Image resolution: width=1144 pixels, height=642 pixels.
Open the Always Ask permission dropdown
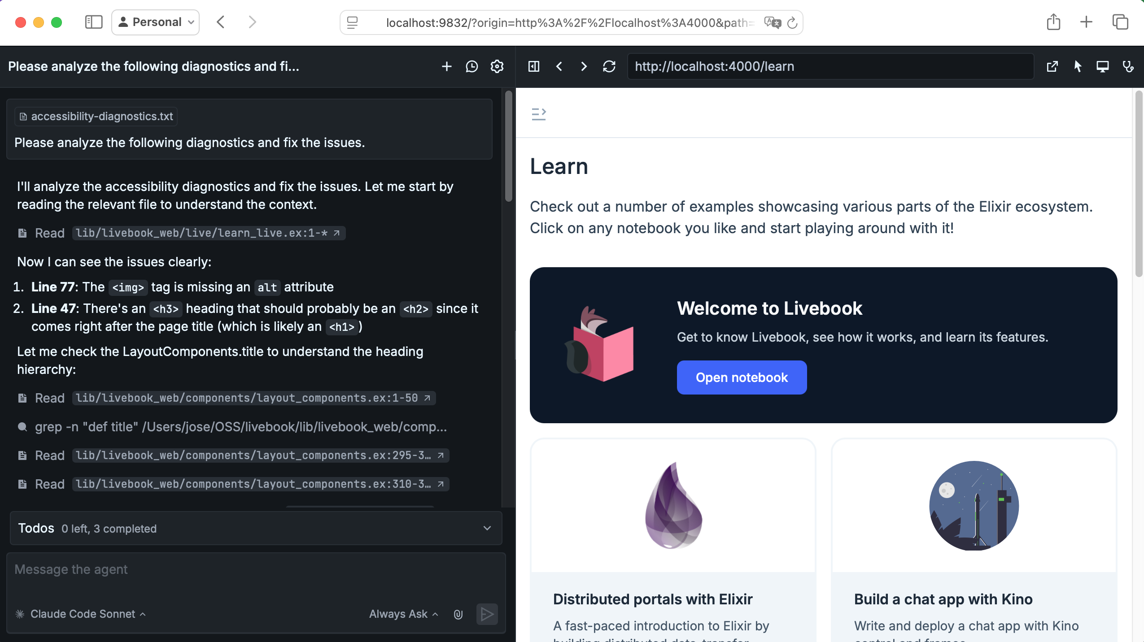point(404,614)
